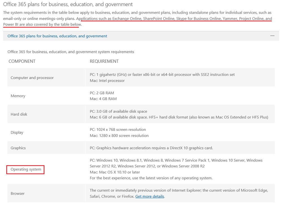Click 'Mac: Intel processor' text
Image resolution: width=289 pixels, height=203 pixels.
pos(107,81)
